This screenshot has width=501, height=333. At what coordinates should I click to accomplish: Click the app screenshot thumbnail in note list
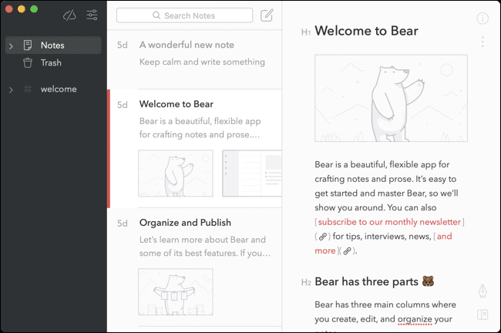pyautogui.click(x=252, y=173)
